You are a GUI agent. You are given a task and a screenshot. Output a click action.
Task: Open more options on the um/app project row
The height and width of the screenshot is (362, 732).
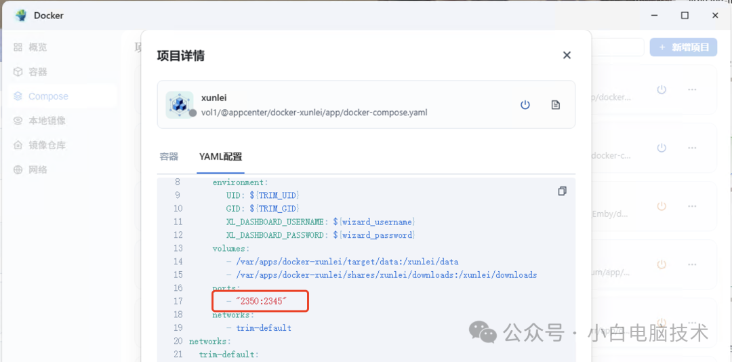click(692, 264)
